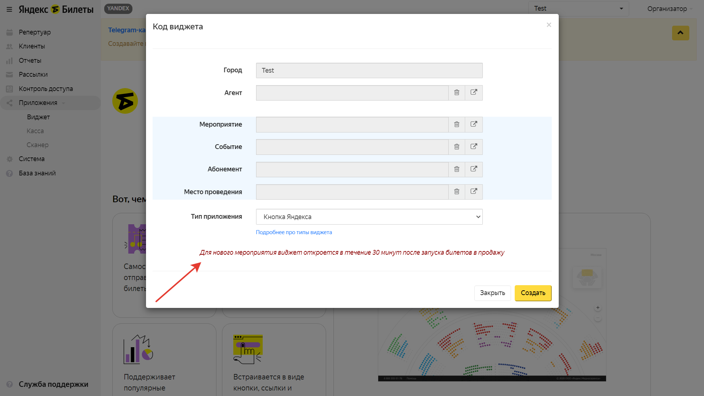Image resolution: width=704 pixels, height=396 pixels.
Task: Close the Код виджета dialog with X
Action: coord(549,25)
